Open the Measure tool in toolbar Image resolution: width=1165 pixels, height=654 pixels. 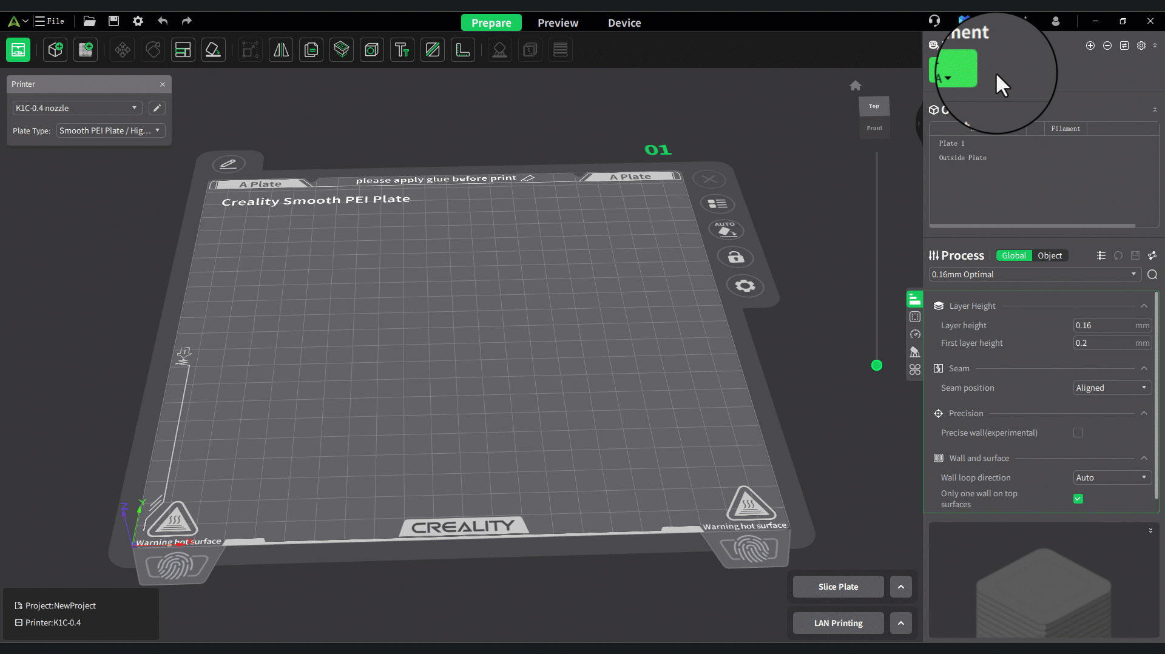pyautogui.click(x=462, y=50)
